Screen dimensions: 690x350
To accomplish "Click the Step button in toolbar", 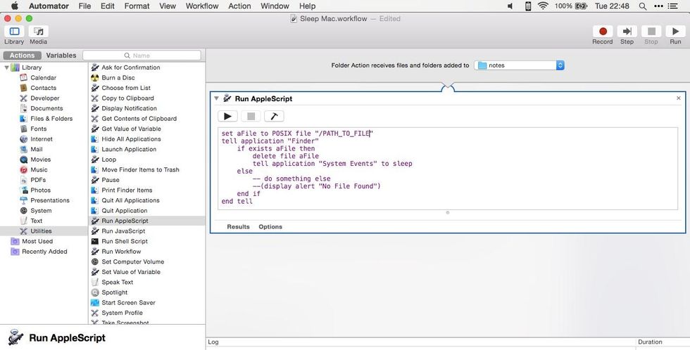I will (627, 31).
